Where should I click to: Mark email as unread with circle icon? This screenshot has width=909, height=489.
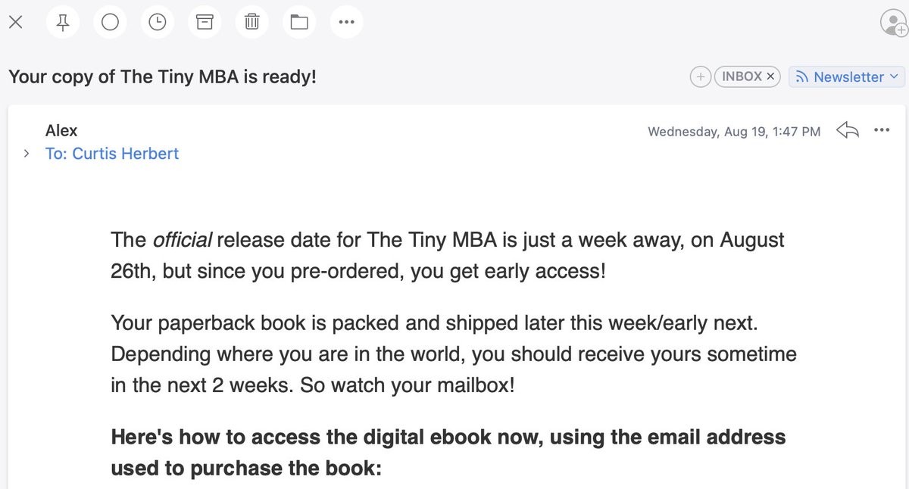point(110,22)
